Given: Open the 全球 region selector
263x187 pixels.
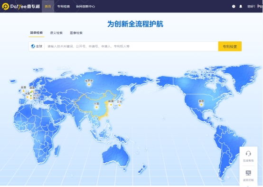Looking at the screenshot, I should coord(37,46).
